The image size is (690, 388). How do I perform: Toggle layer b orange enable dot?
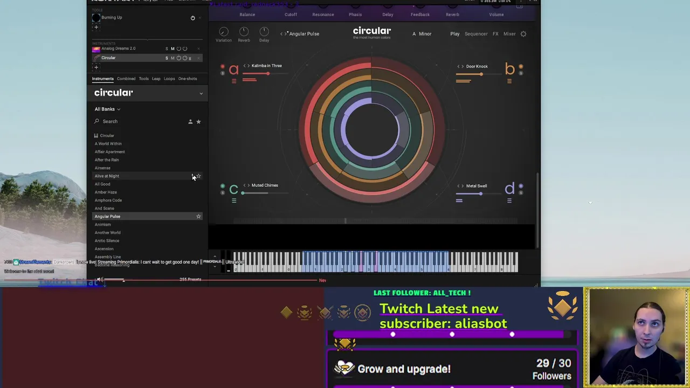[521, 67]
